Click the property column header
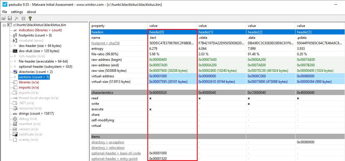This screenshot has width=345, height=161. (119, 26)
